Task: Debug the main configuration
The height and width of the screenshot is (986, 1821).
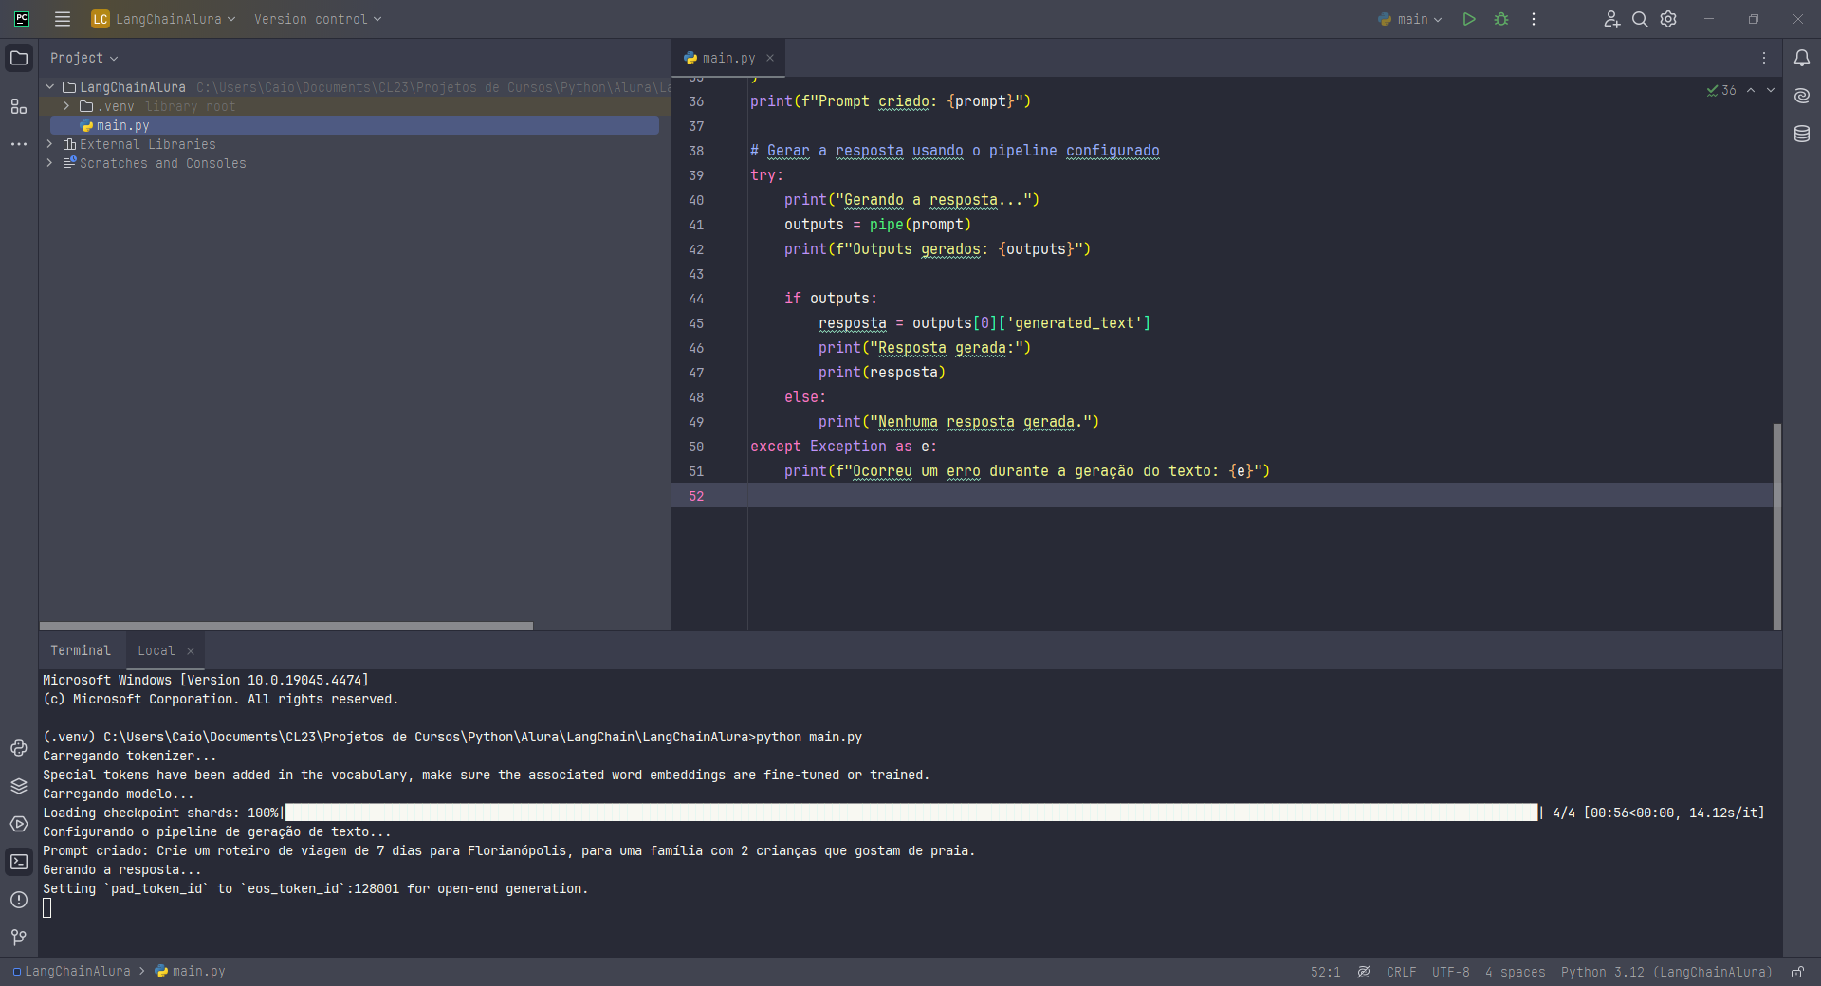Action: click(1501, 19)
